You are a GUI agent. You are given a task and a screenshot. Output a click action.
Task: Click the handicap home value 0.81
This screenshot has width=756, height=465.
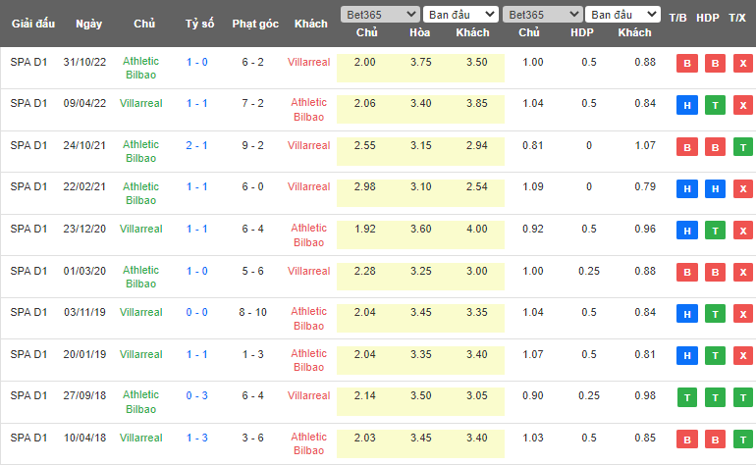(533, 145)
